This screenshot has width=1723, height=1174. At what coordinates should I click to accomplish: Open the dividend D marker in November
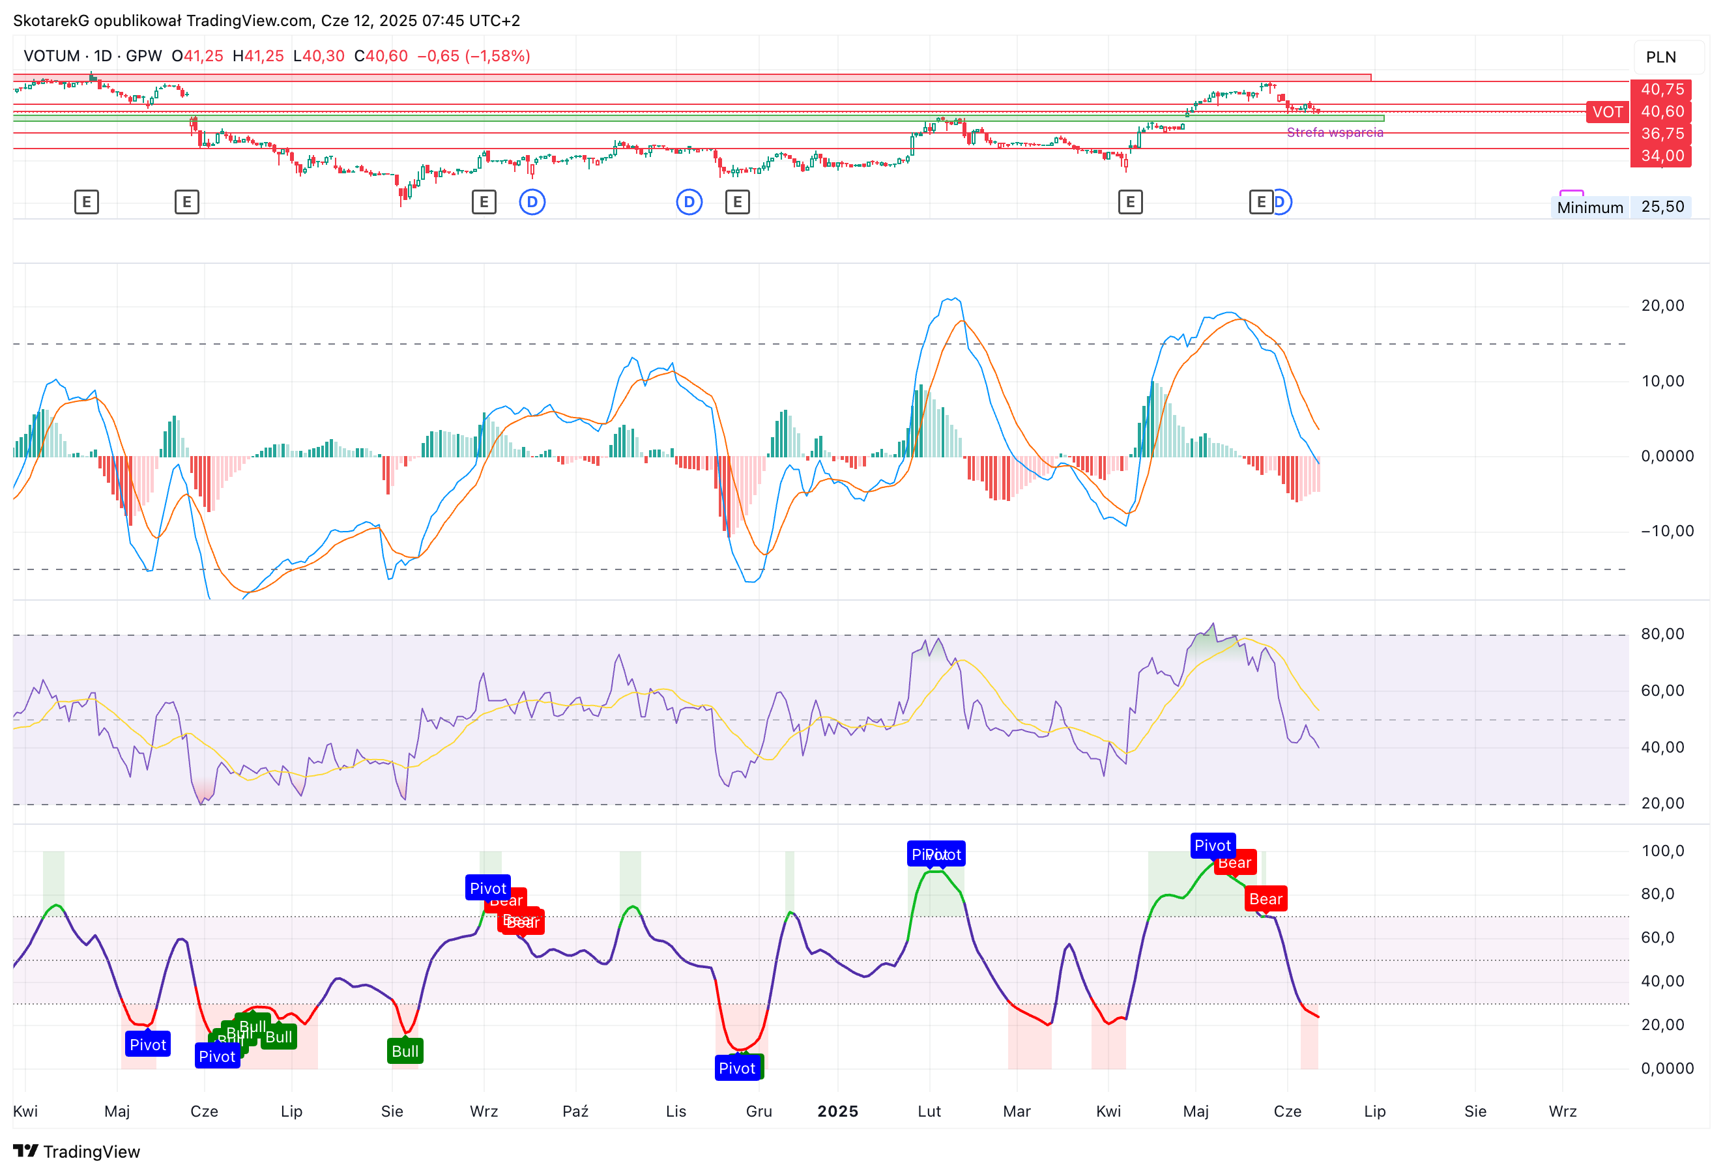pyautogui.click(x=689, y=201)
